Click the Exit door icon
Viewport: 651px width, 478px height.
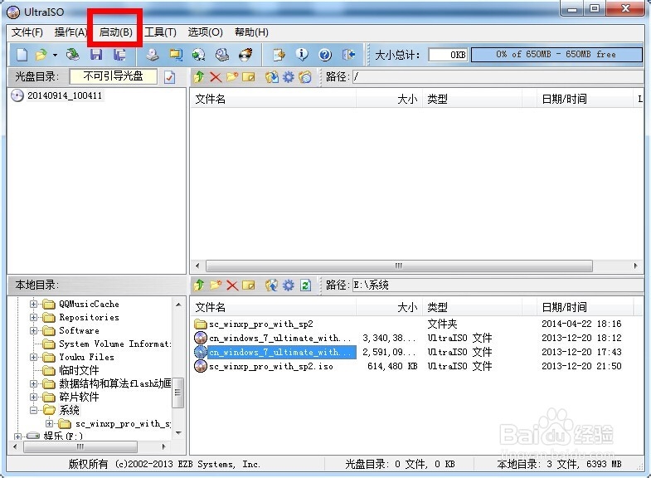[348, 55]
